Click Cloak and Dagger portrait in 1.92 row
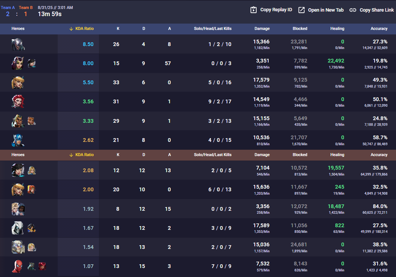396x277 pixels. coord(18,209)
